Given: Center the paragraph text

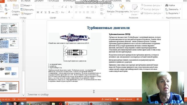Looking at the screenshot, I should point(80,12).
